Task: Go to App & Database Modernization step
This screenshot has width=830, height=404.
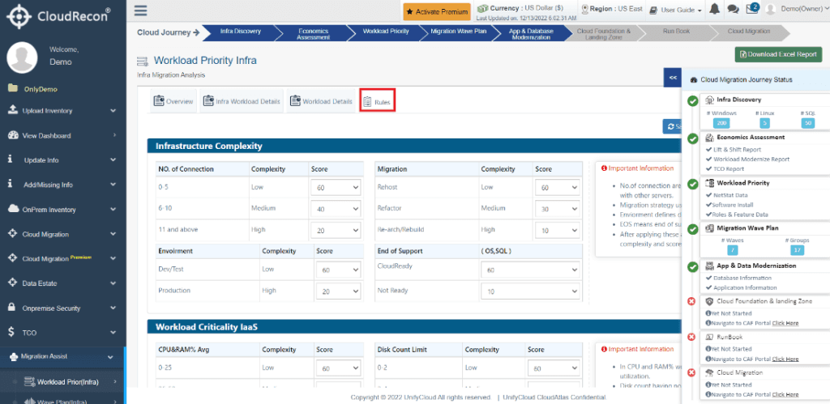Action: (x=530, y=33)
